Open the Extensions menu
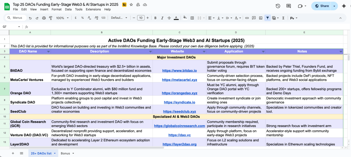Viewport: 351px width, 157px height. 93,9
